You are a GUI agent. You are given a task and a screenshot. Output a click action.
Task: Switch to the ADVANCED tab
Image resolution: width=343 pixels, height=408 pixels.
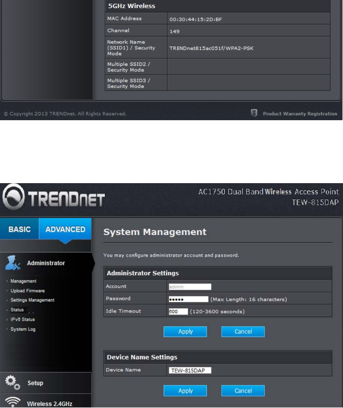click(x=65, y=229)
